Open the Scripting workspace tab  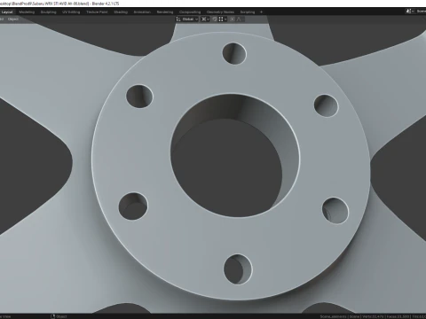(248, 12)
